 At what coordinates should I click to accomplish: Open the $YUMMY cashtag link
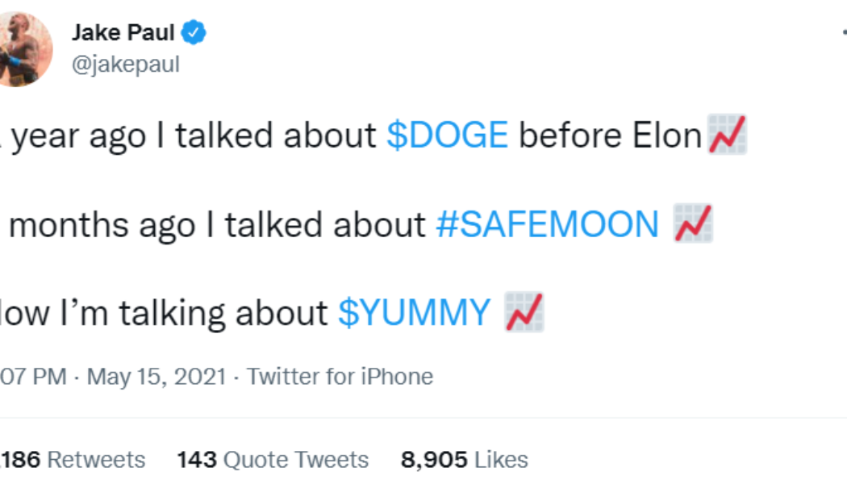click(x=414, y=313)
